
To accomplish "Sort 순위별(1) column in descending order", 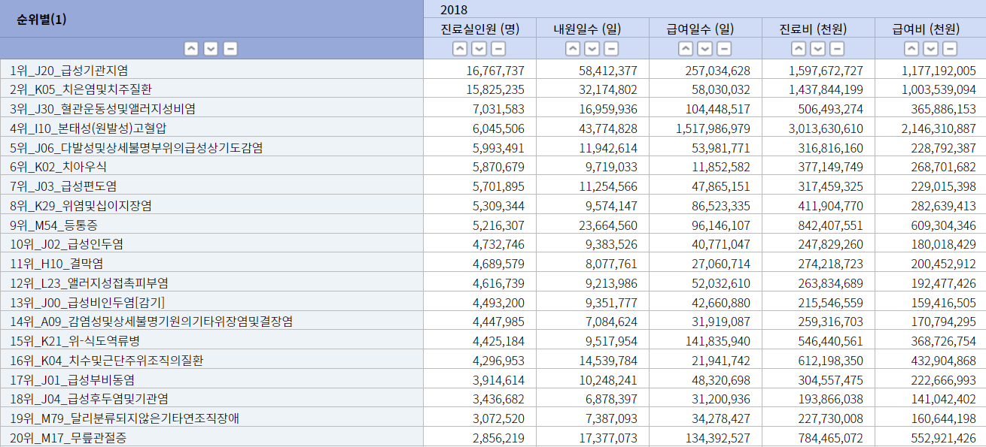I will [x=212, y=49].
